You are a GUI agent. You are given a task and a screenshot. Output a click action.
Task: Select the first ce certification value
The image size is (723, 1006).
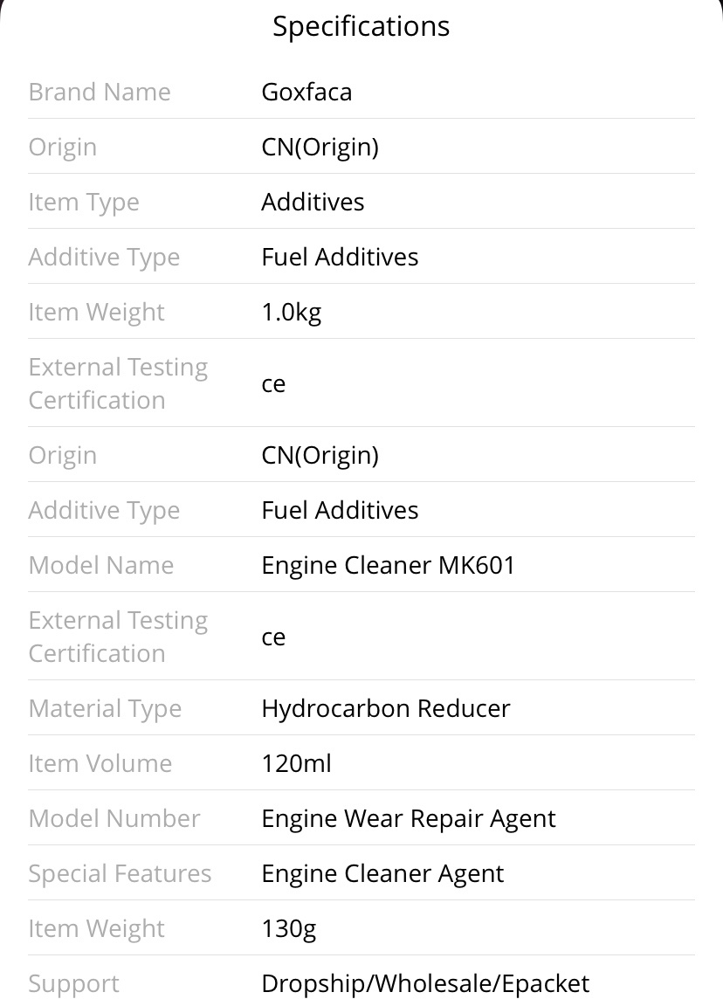(273, 383)
